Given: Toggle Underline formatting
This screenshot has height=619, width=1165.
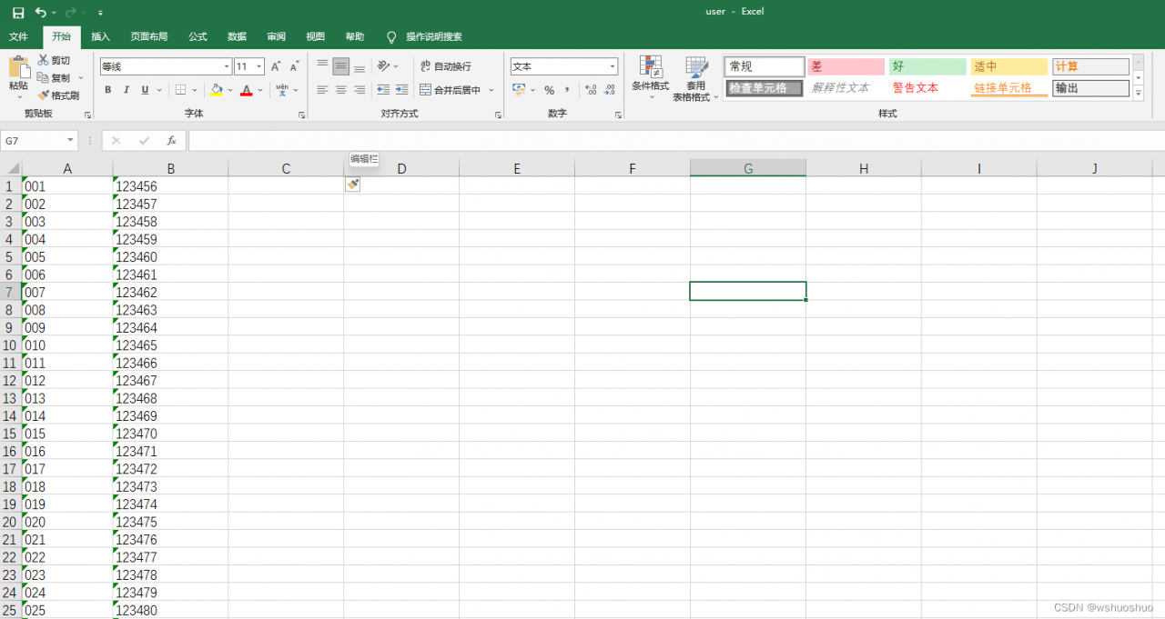Looking at the screenshot, I should [145, 90].
